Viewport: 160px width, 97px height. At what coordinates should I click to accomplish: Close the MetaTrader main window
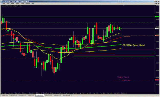(158, 2)
